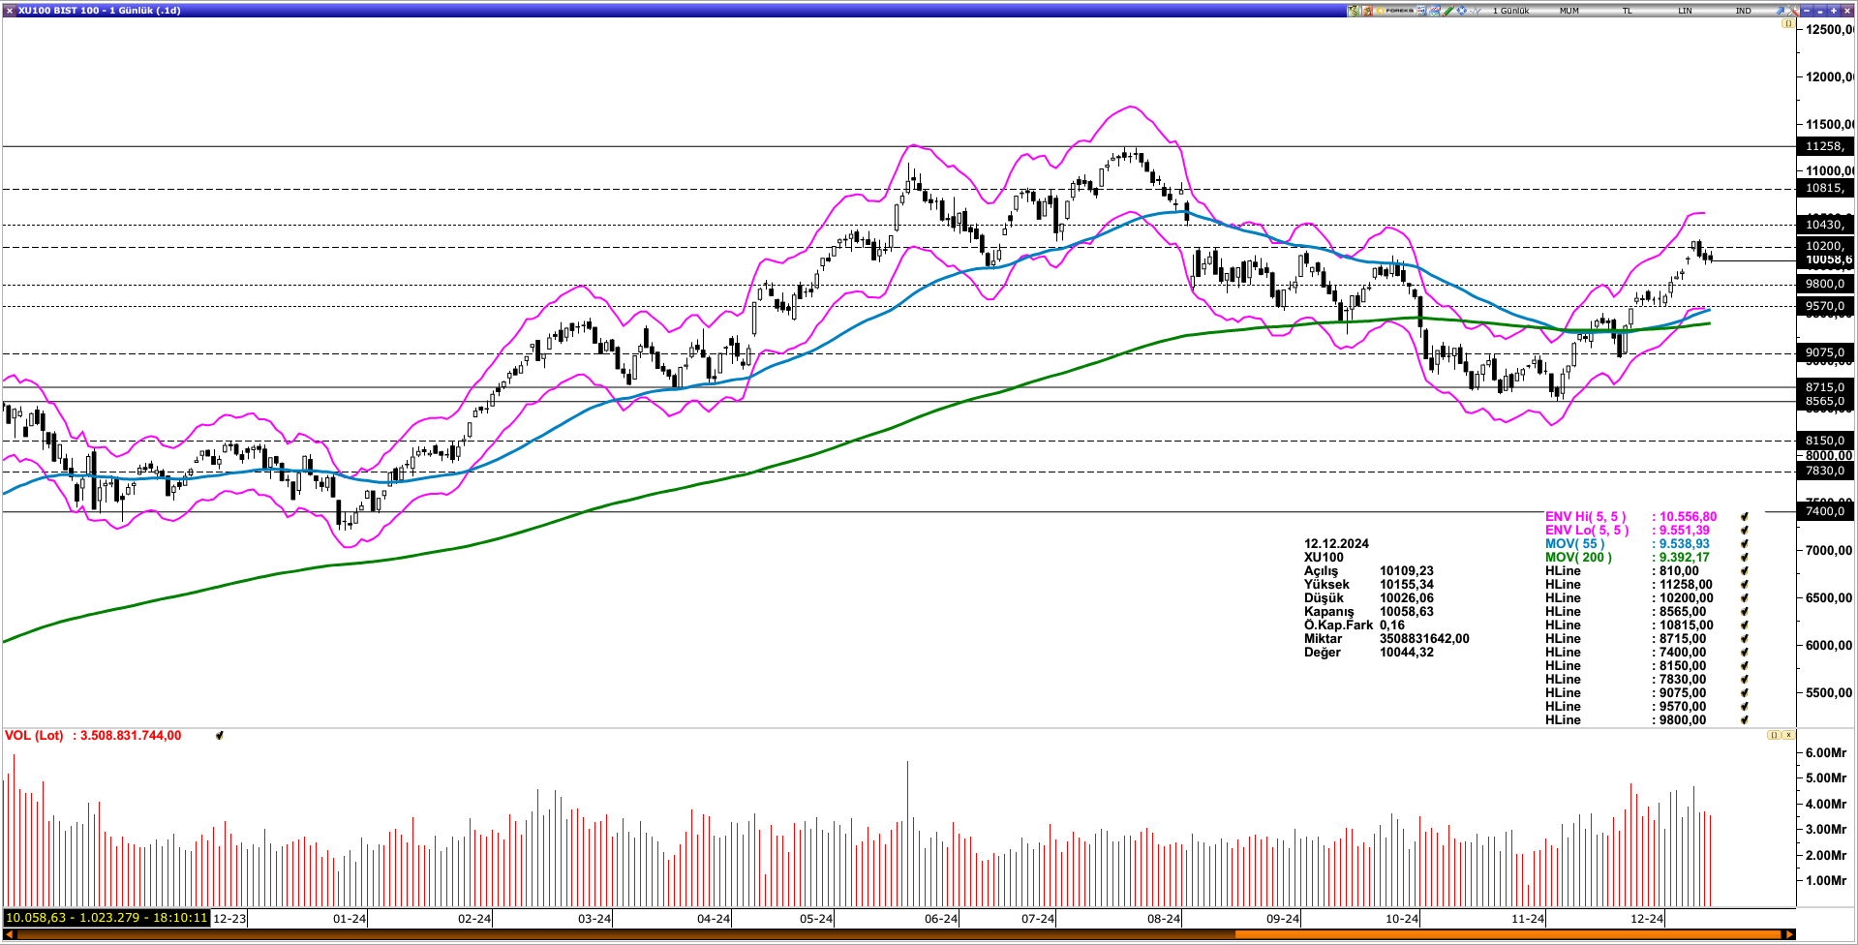The image size is (1858, 945).
Task: Maximize the chart with the plus button
Action: (1834, 11)
